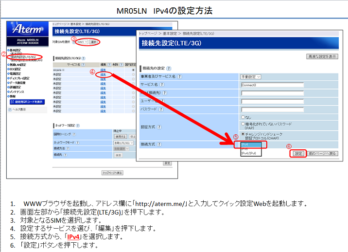The width and height of the screenshot is (348, 252).
Task: Click help icon beside APN(接続先) label
Action: point(165,93)
